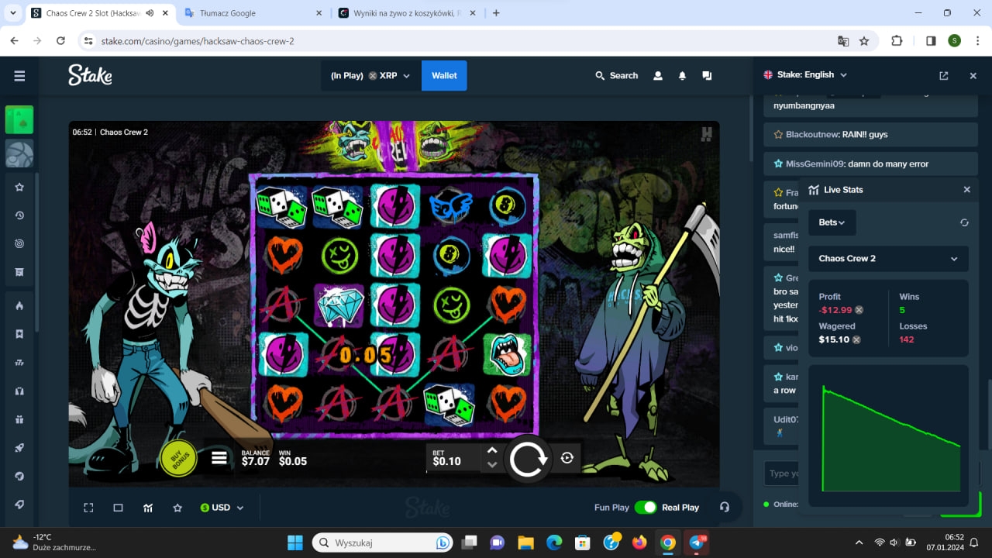Enter fullscreen mode for the game
Screen dimensions: 992x558
(x=88, y=508)
